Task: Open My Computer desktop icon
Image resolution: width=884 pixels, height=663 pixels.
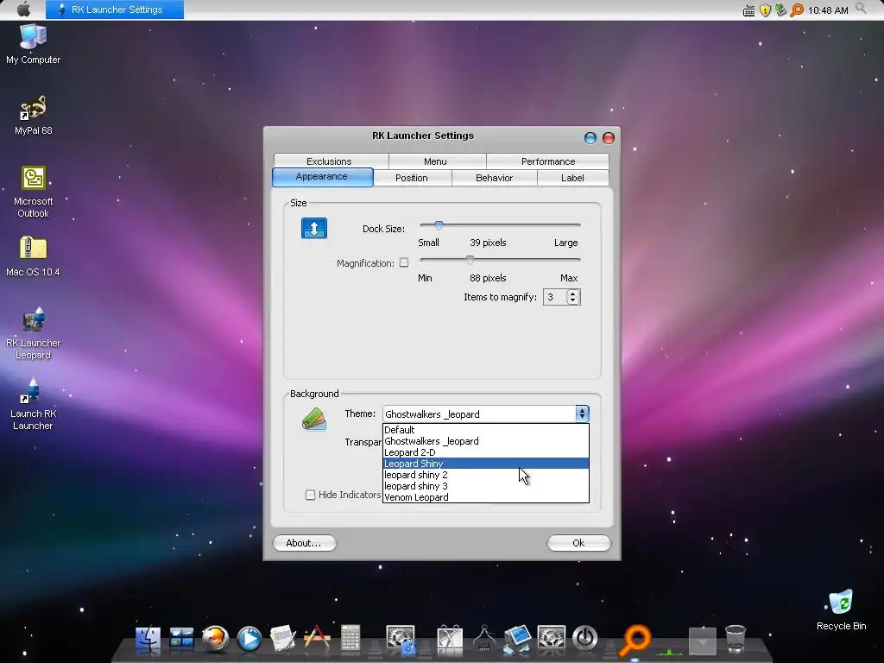Action: click(34, 45)
